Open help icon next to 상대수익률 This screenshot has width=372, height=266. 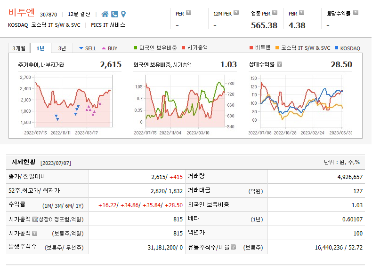(x=280, y=64)
